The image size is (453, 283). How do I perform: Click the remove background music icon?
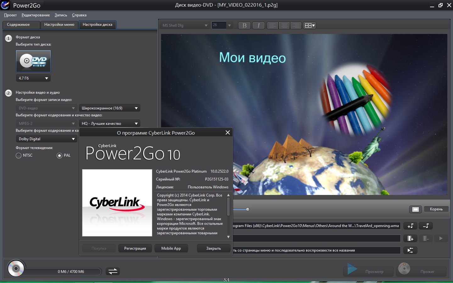(426, 226)
